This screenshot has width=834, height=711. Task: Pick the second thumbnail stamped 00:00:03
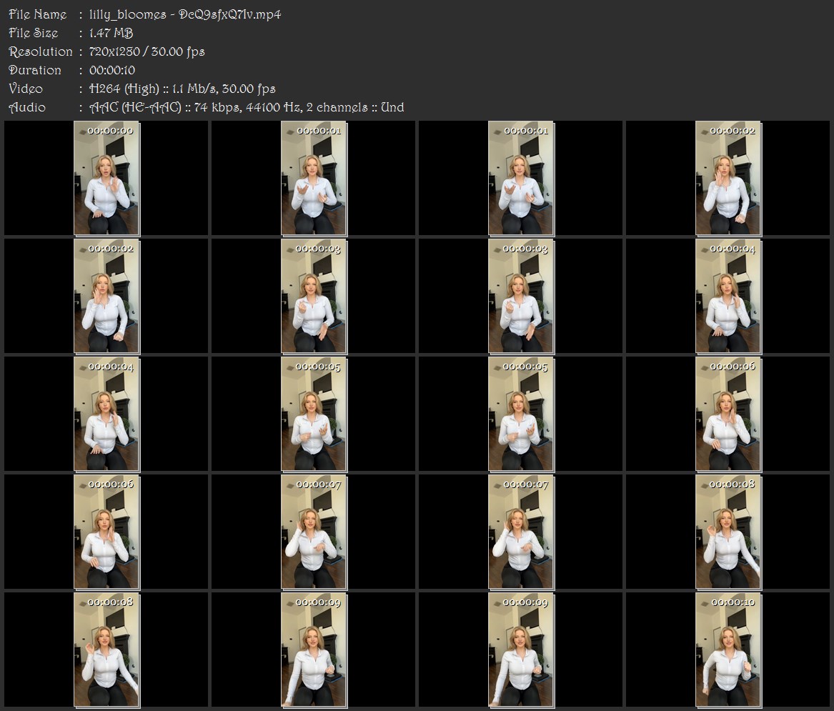(521, 297)
